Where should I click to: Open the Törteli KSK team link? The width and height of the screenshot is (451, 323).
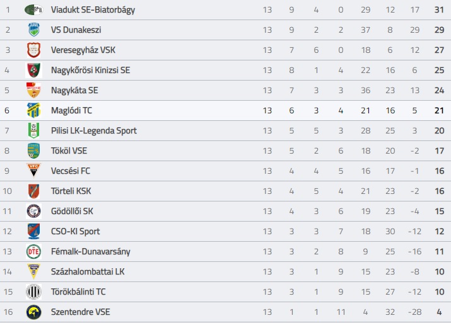(x=71, y=191)
